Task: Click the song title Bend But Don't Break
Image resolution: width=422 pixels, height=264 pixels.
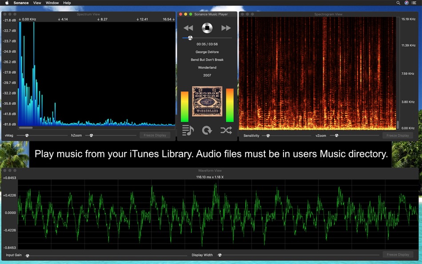Action: click(207, 60)
